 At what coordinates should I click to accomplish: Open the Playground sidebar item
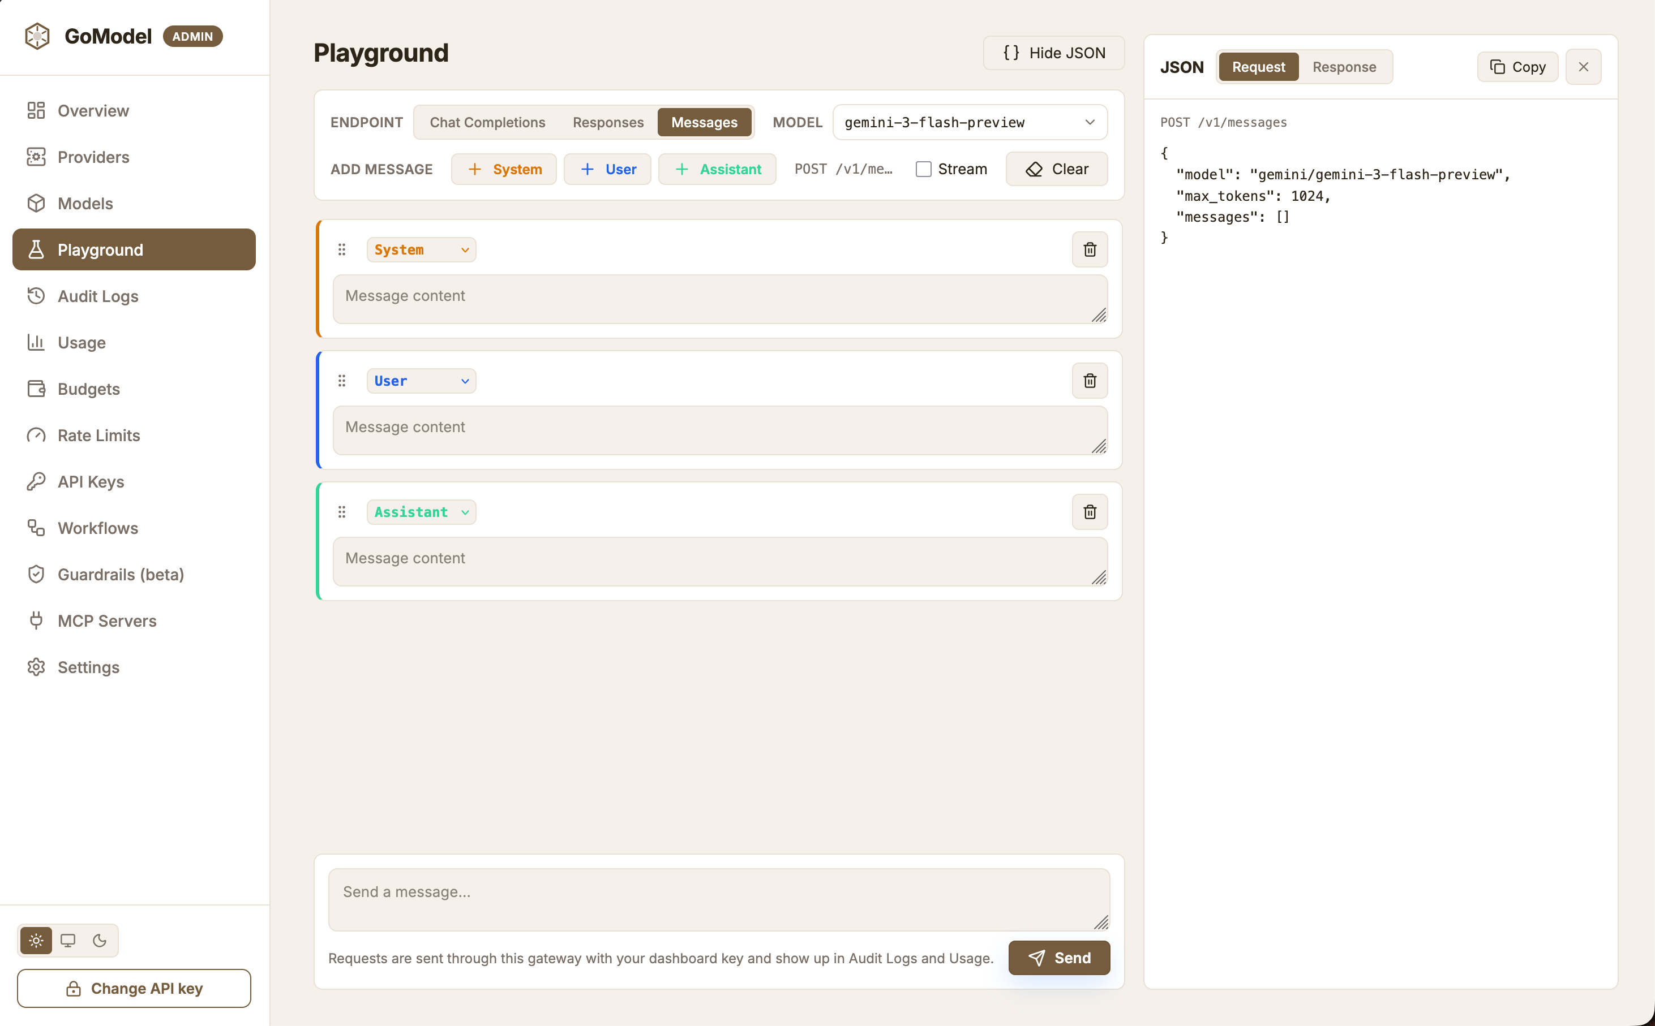[134, 250]
